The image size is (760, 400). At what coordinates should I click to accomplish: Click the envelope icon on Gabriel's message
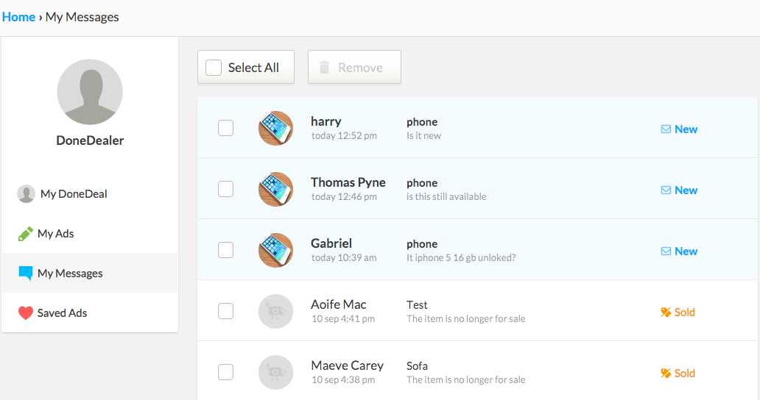(666, 251)
